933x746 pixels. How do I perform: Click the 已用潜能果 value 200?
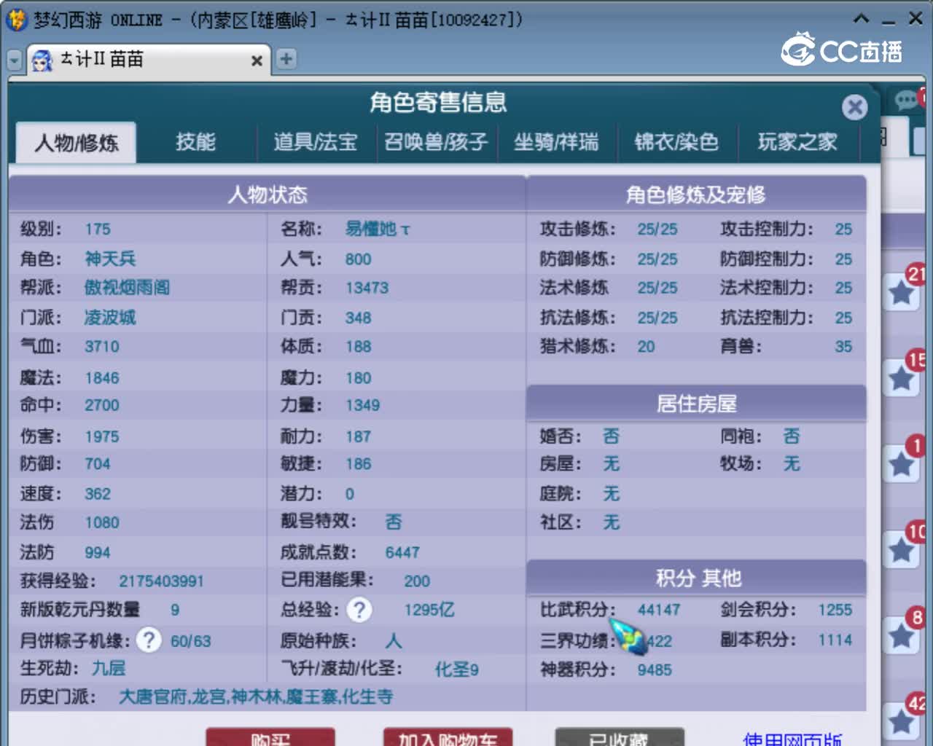coord(417,581)
